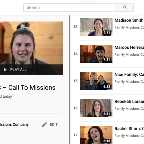
Task: Click the vertical scrollbar beside the playlist
Action: pos(70,80)
